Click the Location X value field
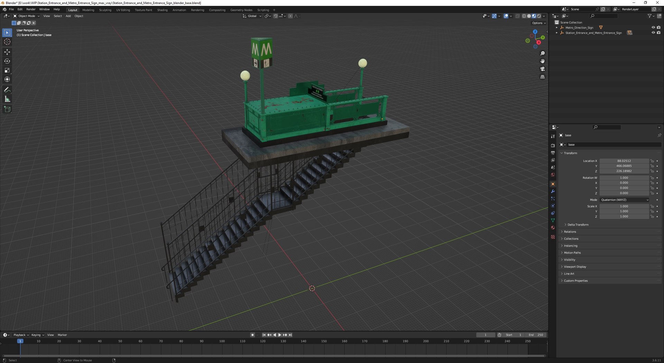 624,161
